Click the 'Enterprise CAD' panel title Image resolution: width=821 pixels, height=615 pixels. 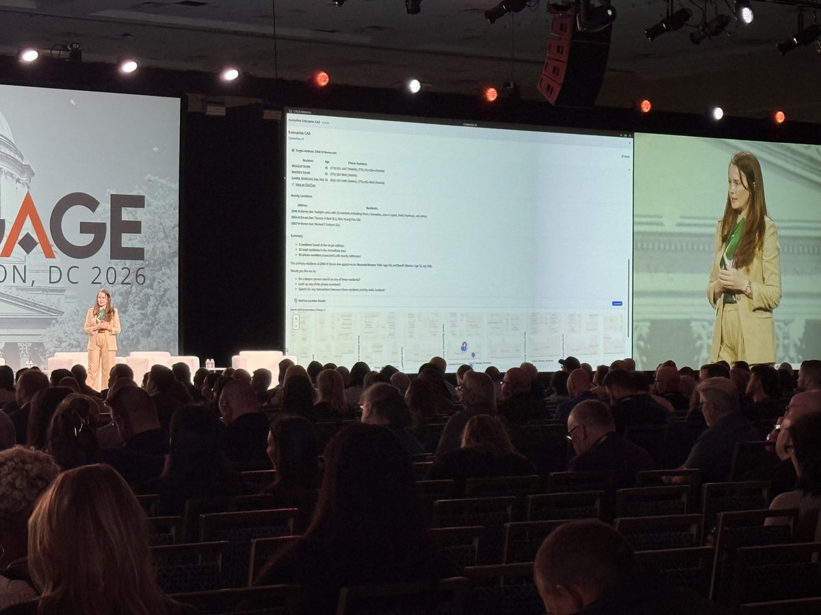[300, 133]
